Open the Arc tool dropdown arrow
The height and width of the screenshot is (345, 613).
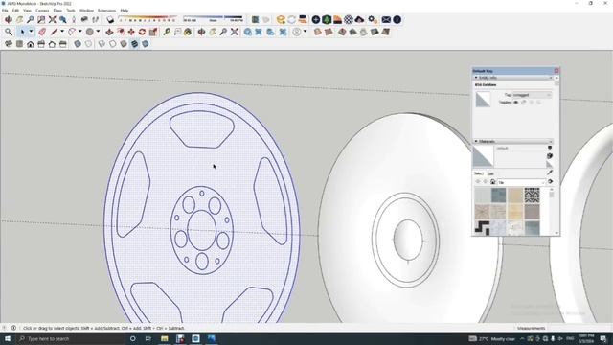[80, 32]
